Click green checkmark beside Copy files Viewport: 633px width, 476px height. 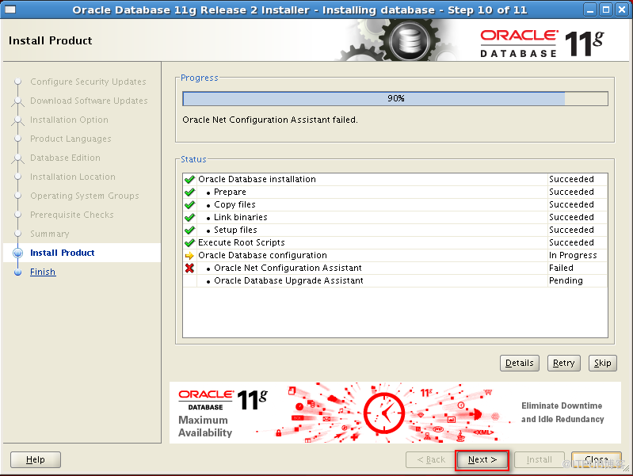189,204
